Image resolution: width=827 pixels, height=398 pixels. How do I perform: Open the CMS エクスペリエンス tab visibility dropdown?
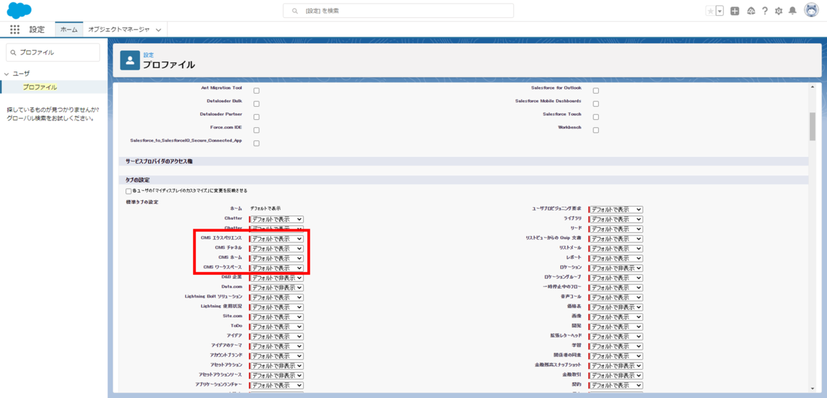pos(276,238)
